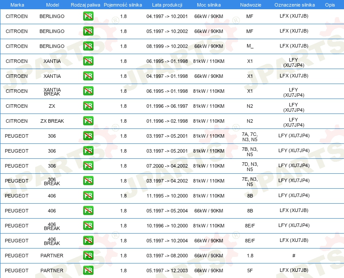Image resolution: width=344 pixels, height=278 pixels.
Task: Click fuel icon in Peugeot 306 07.2000 -> 04.2002 row
Action: coord(88,165)
